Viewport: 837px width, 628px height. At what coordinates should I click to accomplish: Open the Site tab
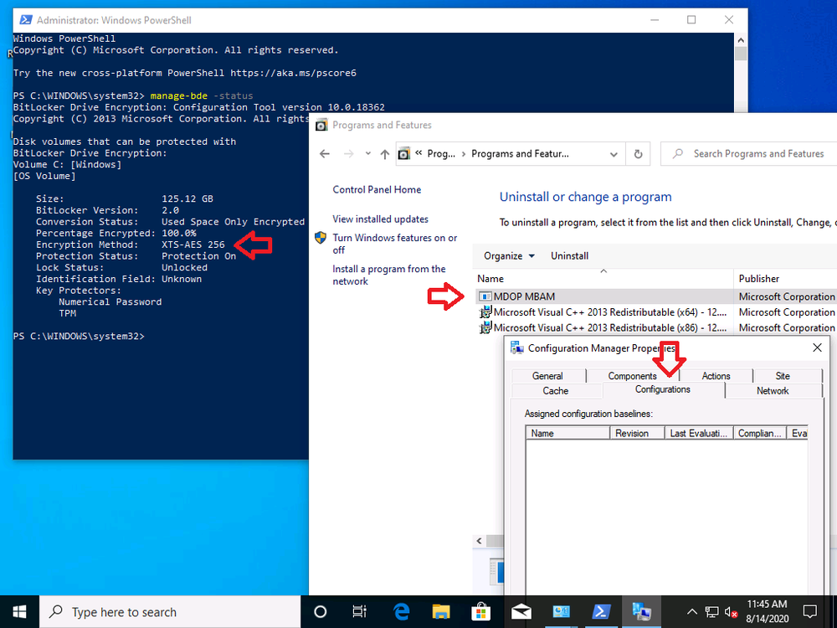(783, 376)
